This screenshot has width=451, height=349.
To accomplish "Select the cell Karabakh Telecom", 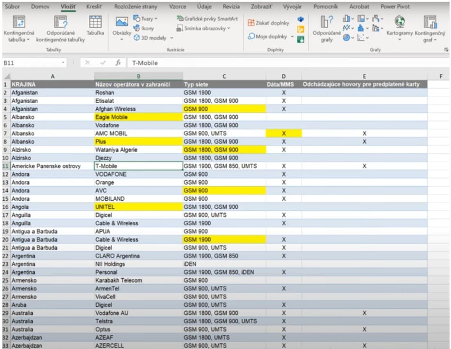I will pyautogui.click(x=138, y=280).
